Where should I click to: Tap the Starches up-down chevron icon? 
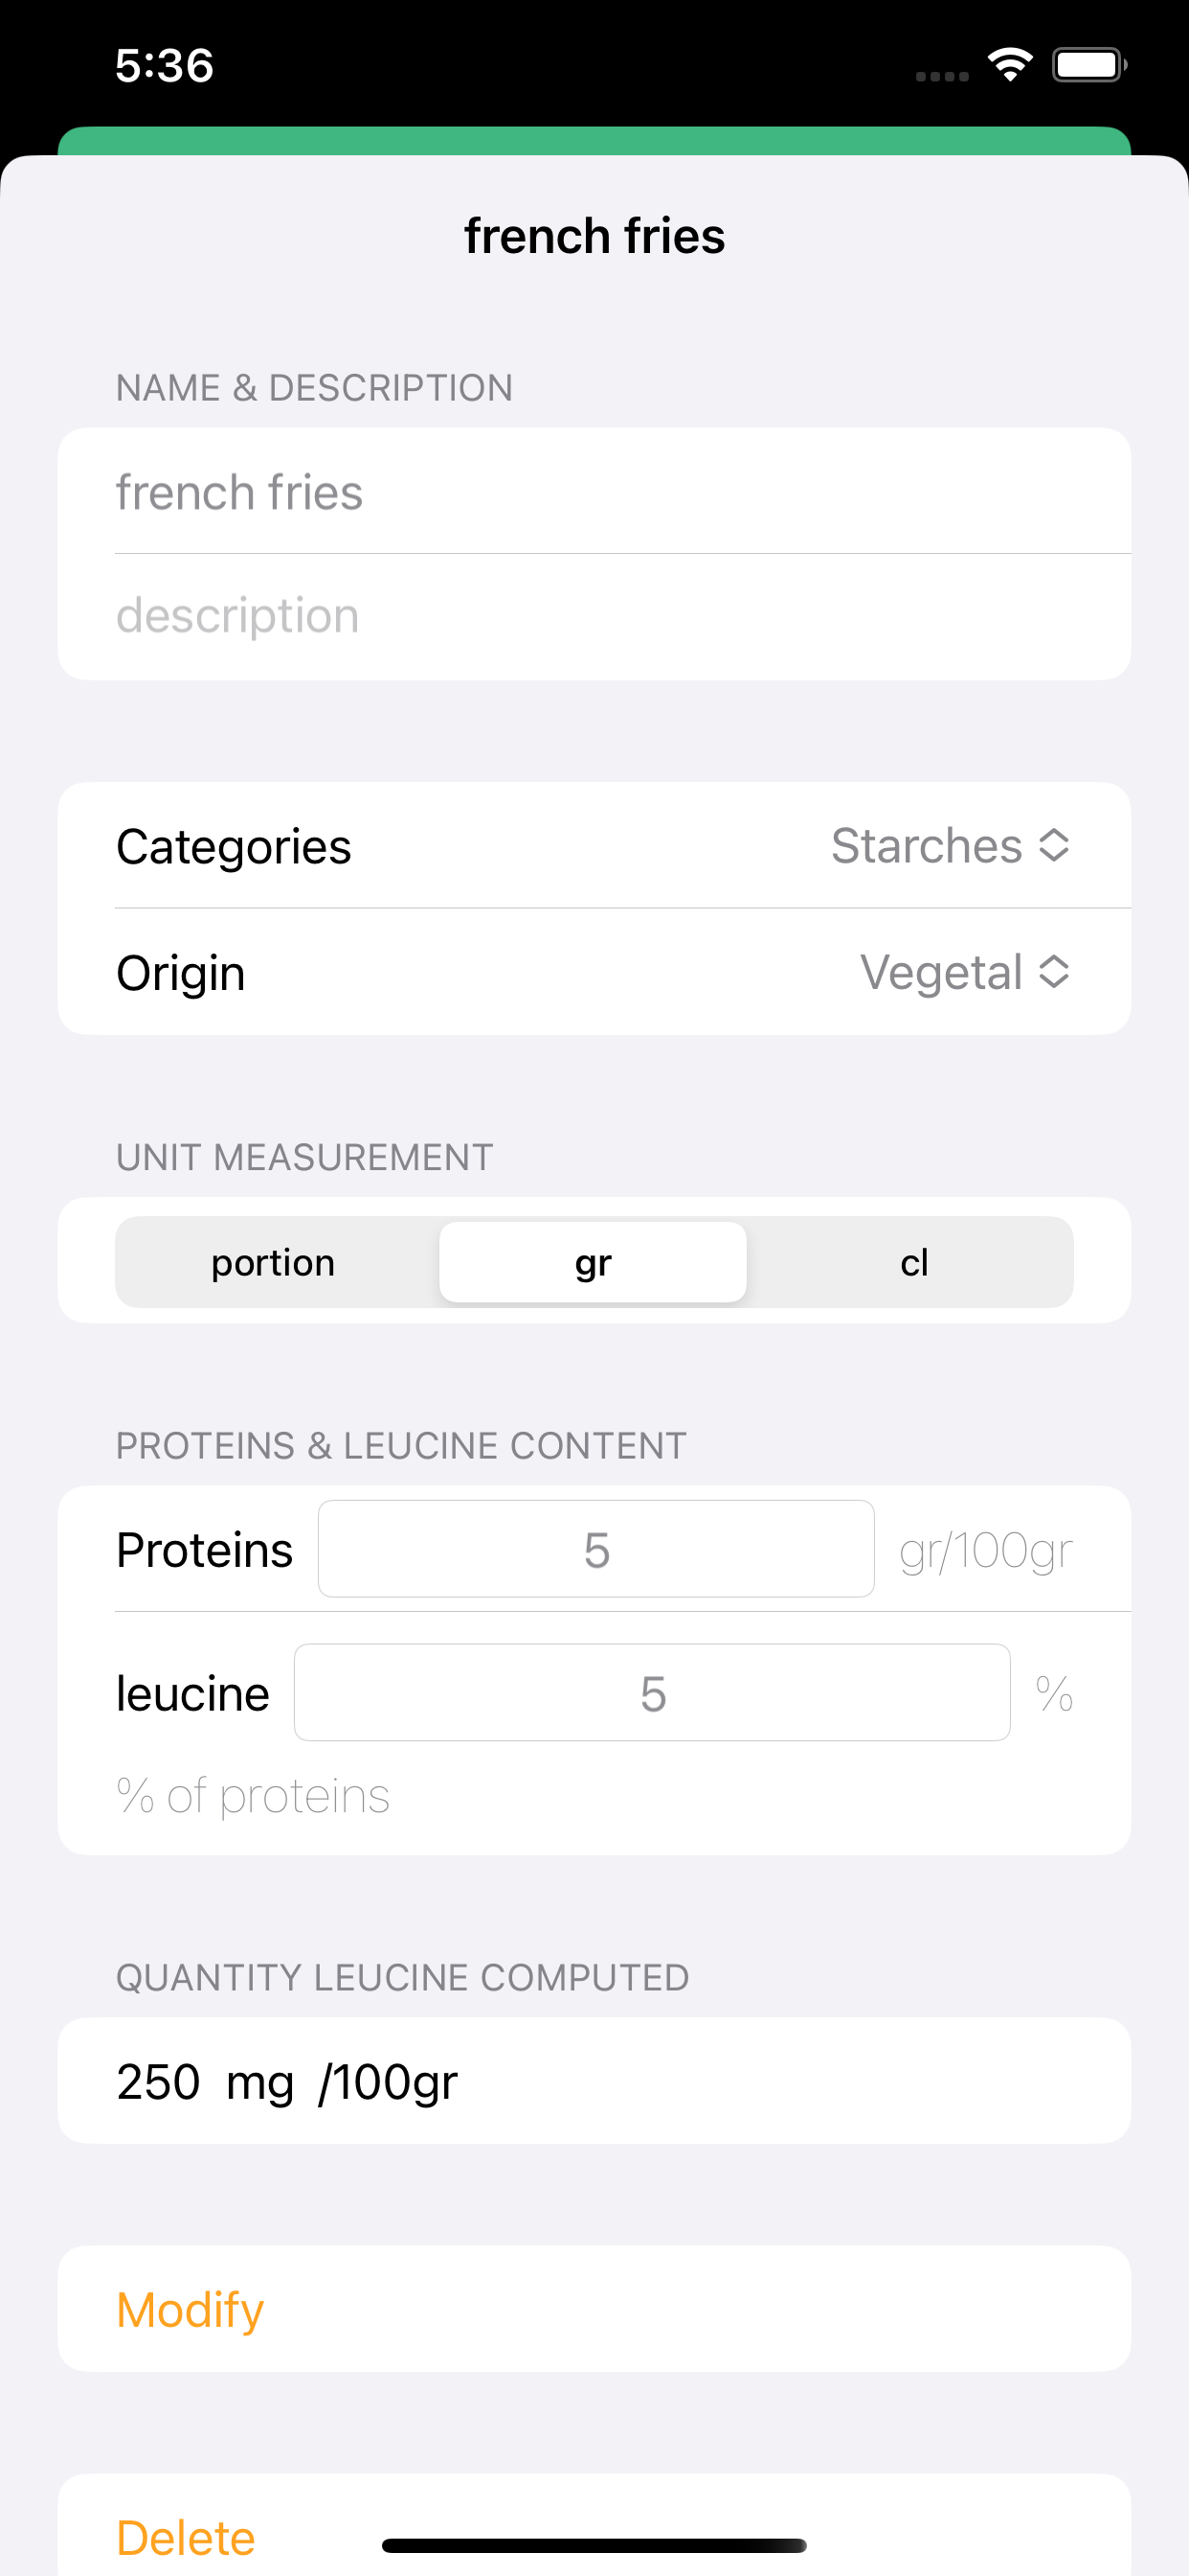(1054, 845)
